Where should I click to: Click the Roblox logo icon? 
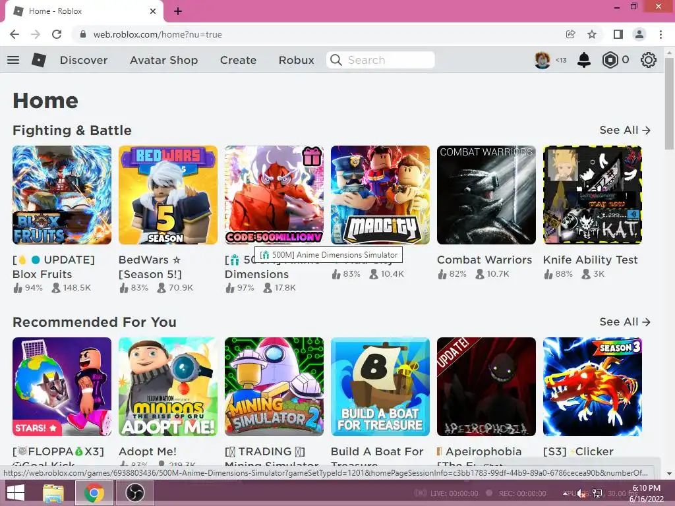pos(39,60)
